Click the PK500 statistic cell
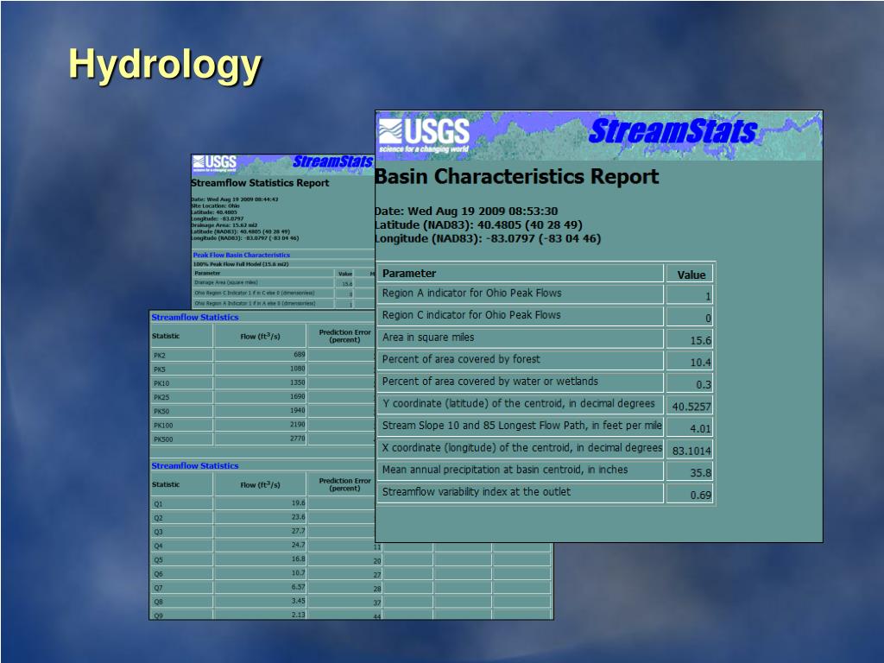This screenshot has height=663, width=884. point(181,439)
